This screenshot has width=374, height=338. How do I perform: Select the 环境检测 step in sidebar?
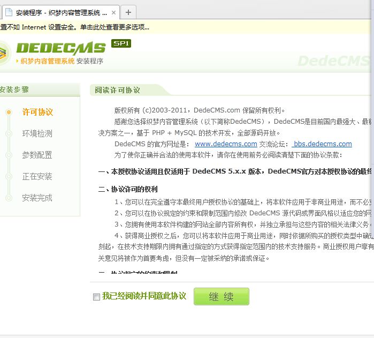pos(37,134)
